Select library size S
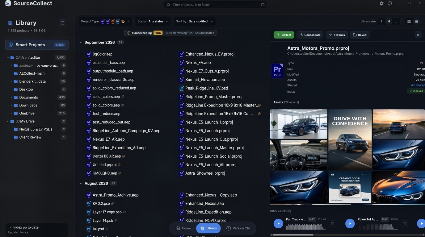This screenshot has height=237, width=425. click(381, 22)
